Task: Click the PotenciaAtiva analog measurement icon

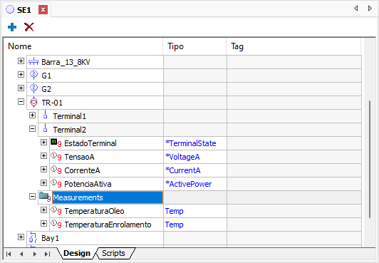Action: (56, 183)
